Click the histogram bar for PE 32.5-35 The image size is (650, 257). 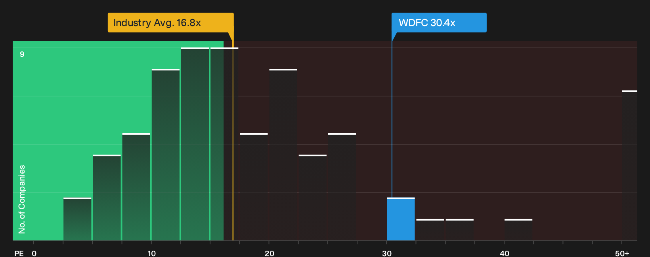pos(430,230)
